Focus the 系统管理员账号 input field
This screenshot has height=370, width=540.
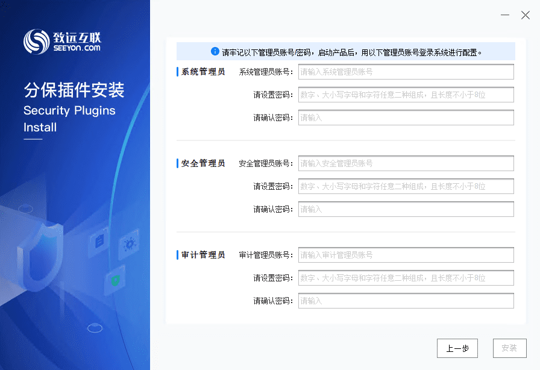406,72
